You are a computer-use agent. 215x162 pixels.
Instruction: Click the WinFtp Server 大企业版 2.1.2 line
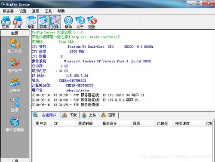[57, 32]
